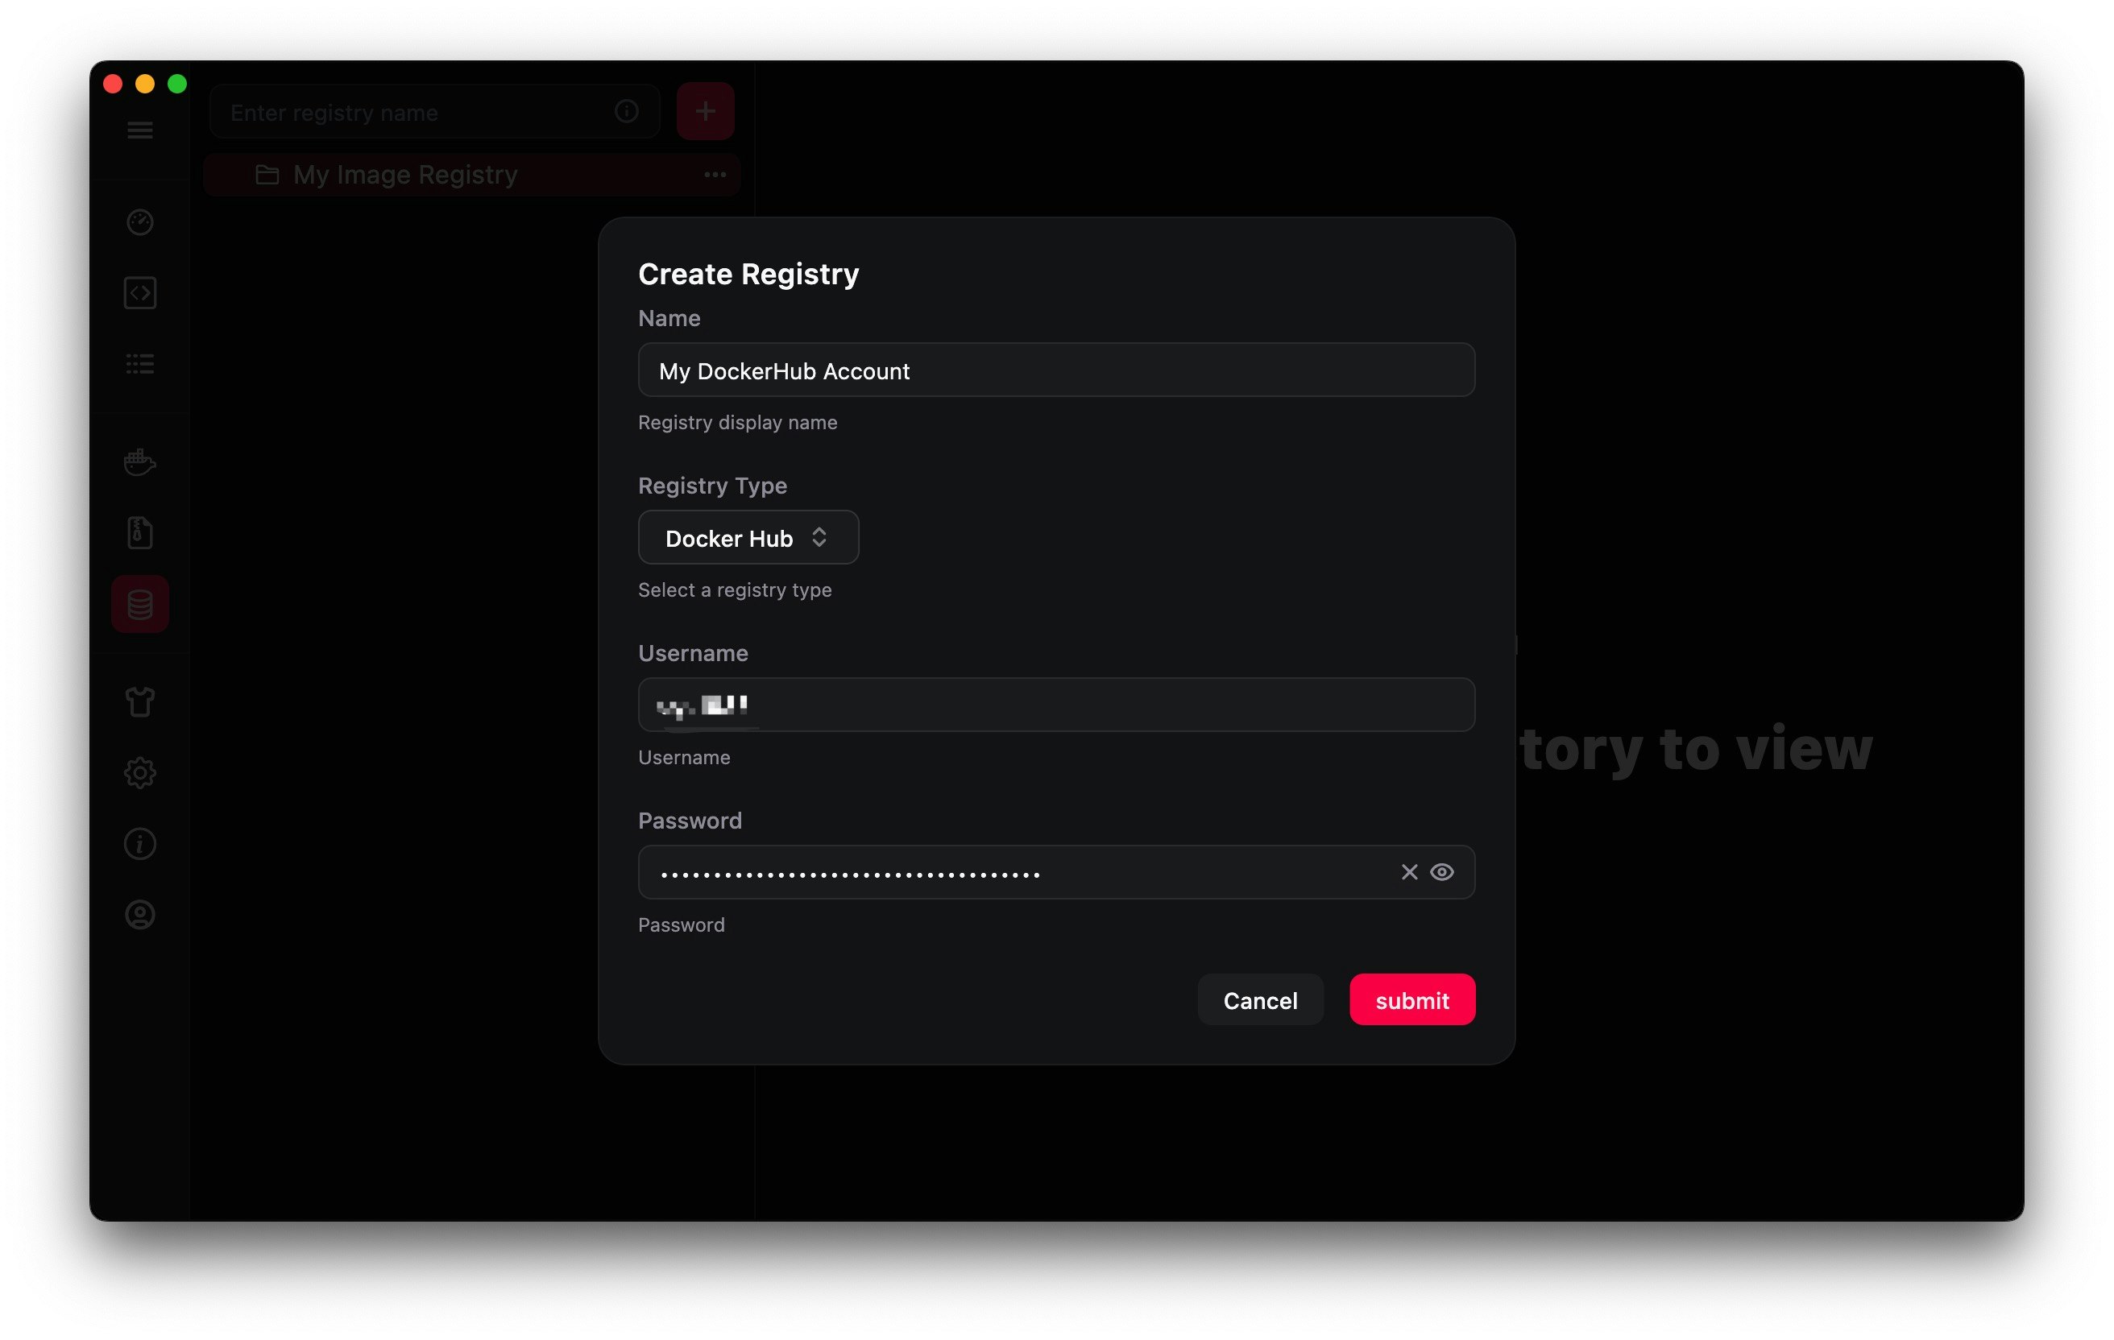
Task: Open application settings via the gear icon
Action: click(139, 773)
